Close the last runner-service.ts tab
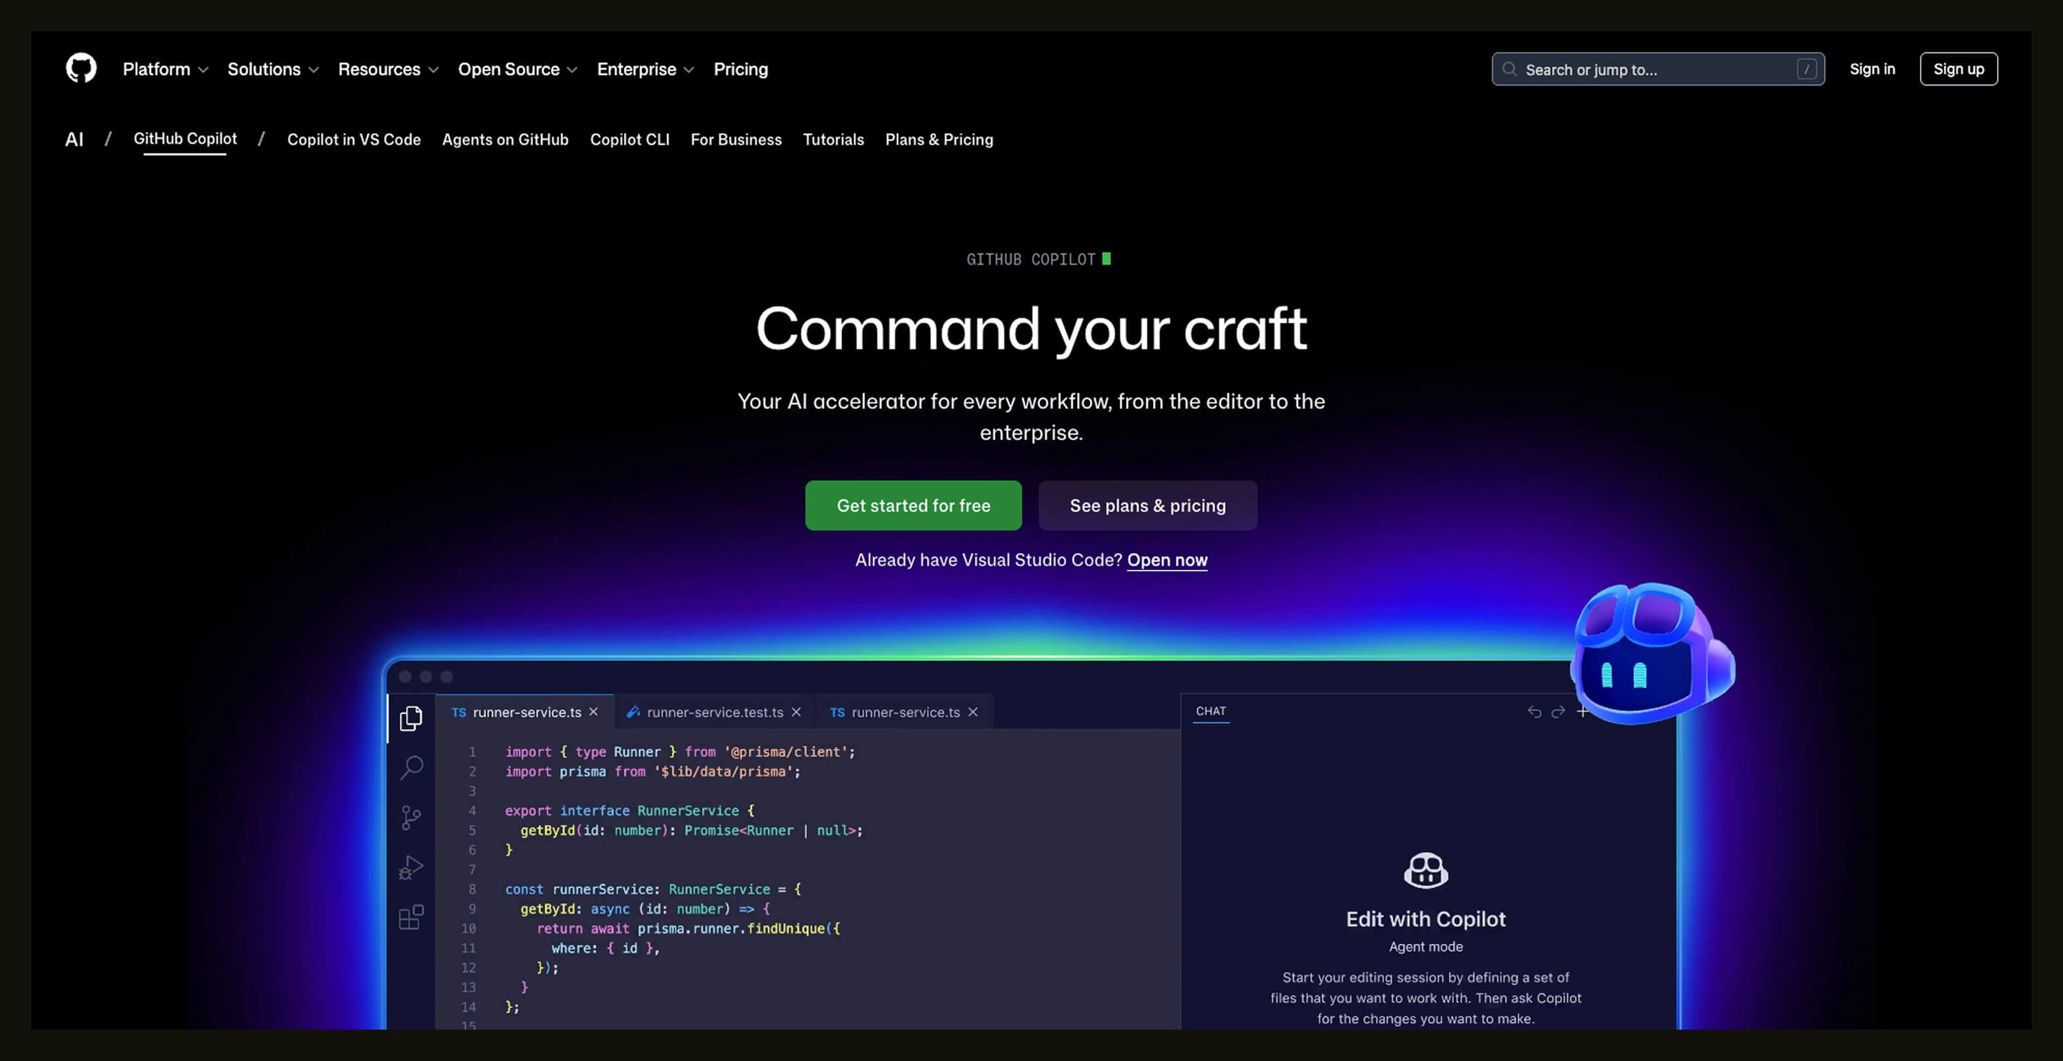Viewport: 2063px width, 1061px height. [x=973, y=712]
